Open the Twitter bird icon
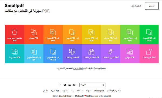162x98 pixels. point(65,85)
